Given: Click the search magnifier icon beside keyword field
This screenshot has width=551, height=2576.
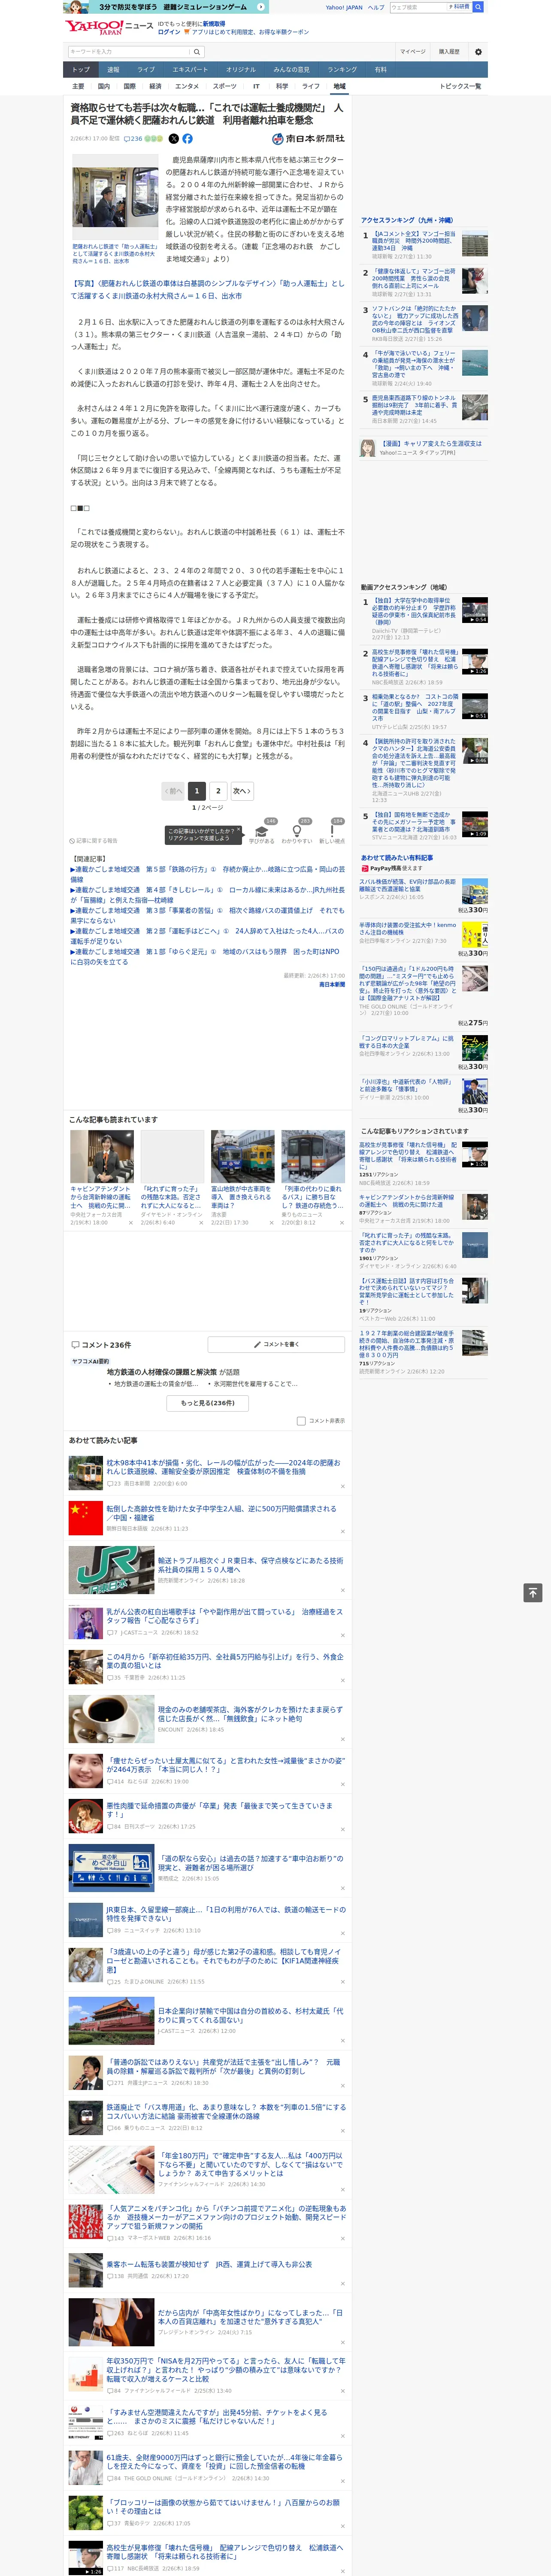Looking at the screenshot, I should coord(197,52).
